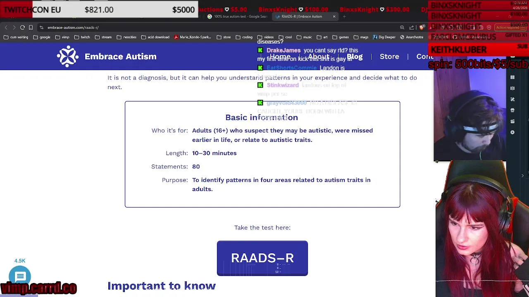Click the browser forward arrow

[x=14, y=28]
